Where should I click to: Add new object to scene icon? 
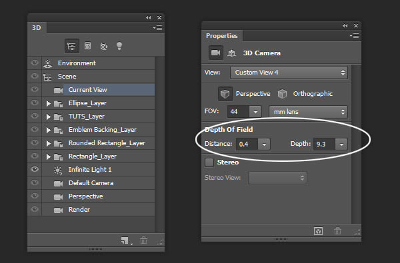[x=125, y=240]
